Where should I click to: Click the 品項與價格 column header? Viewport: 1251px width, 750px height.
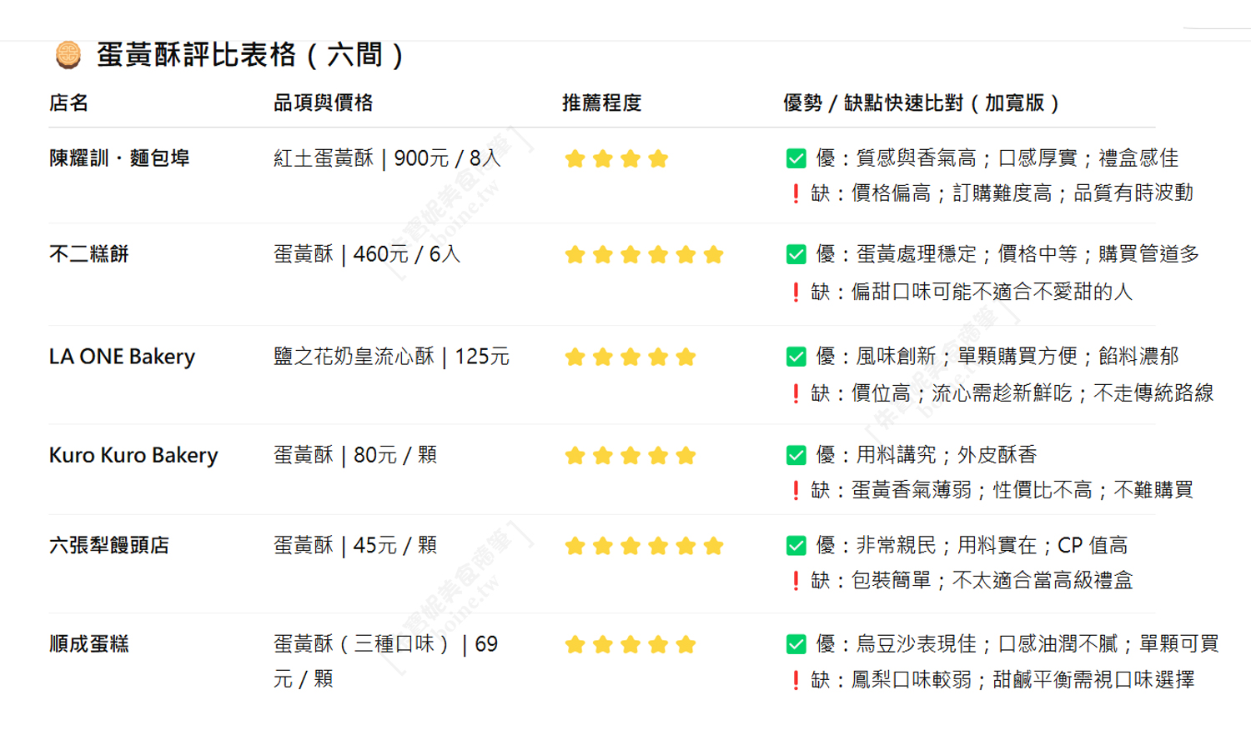[323, 102]
